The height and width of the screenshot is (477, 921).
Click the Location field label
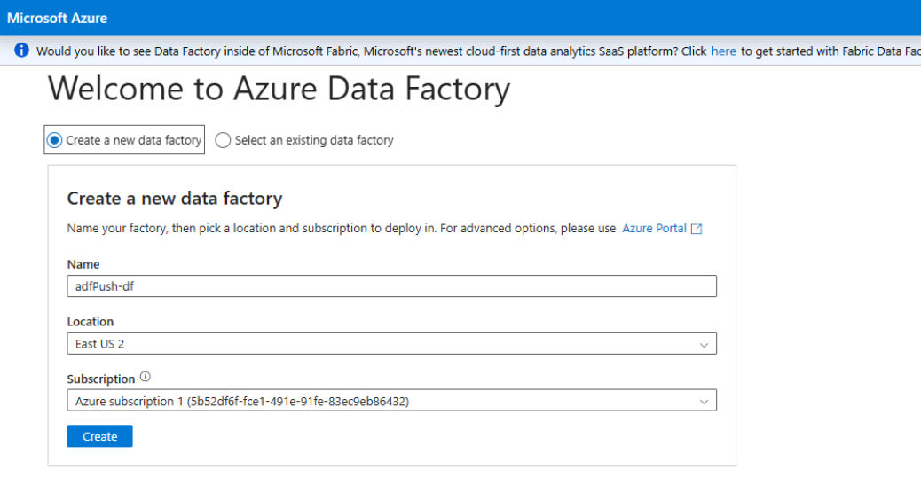tap(91, 322)
